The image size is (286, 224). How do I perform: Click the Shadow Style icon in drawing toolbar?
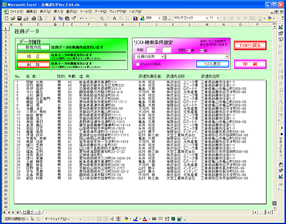(173, 219)
